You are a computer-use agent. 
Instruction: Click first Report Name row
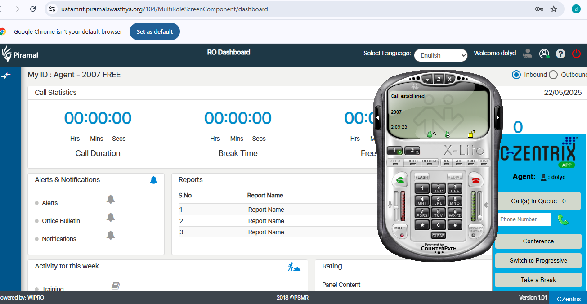pyautogui.click(x=266, y=210)
